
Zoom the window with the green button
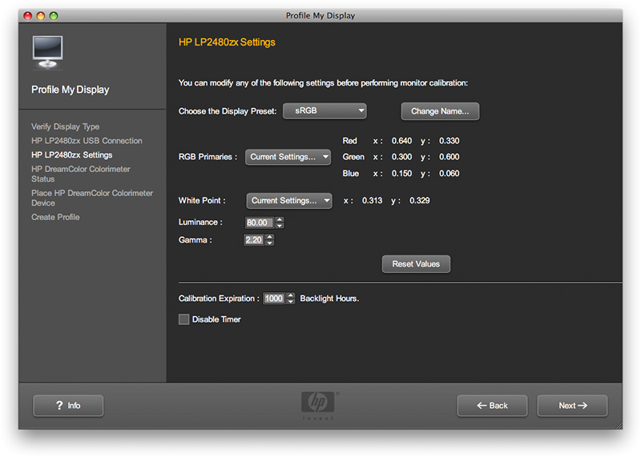[54, 15]
